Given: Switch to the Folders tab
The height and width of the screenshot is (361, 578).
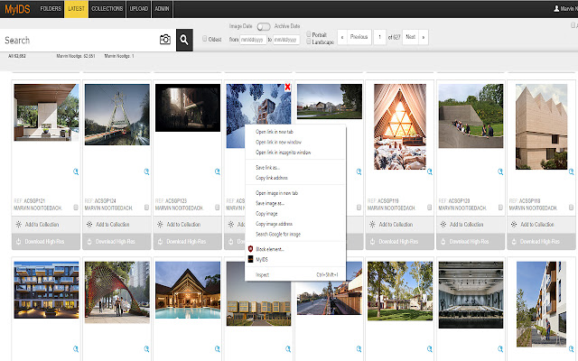Looking at the screenshot, I should 51,8.
